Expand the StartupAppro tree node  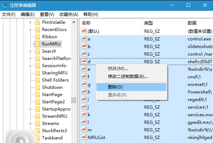click(30, 109)
